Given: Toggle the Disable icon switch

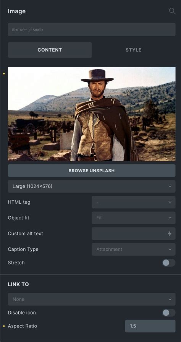Looking at the screenshot, I should 168,313.
